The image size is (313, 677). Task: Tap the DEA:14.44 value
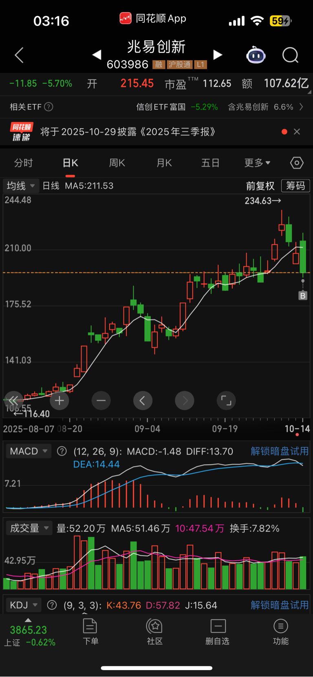point(96,464)
